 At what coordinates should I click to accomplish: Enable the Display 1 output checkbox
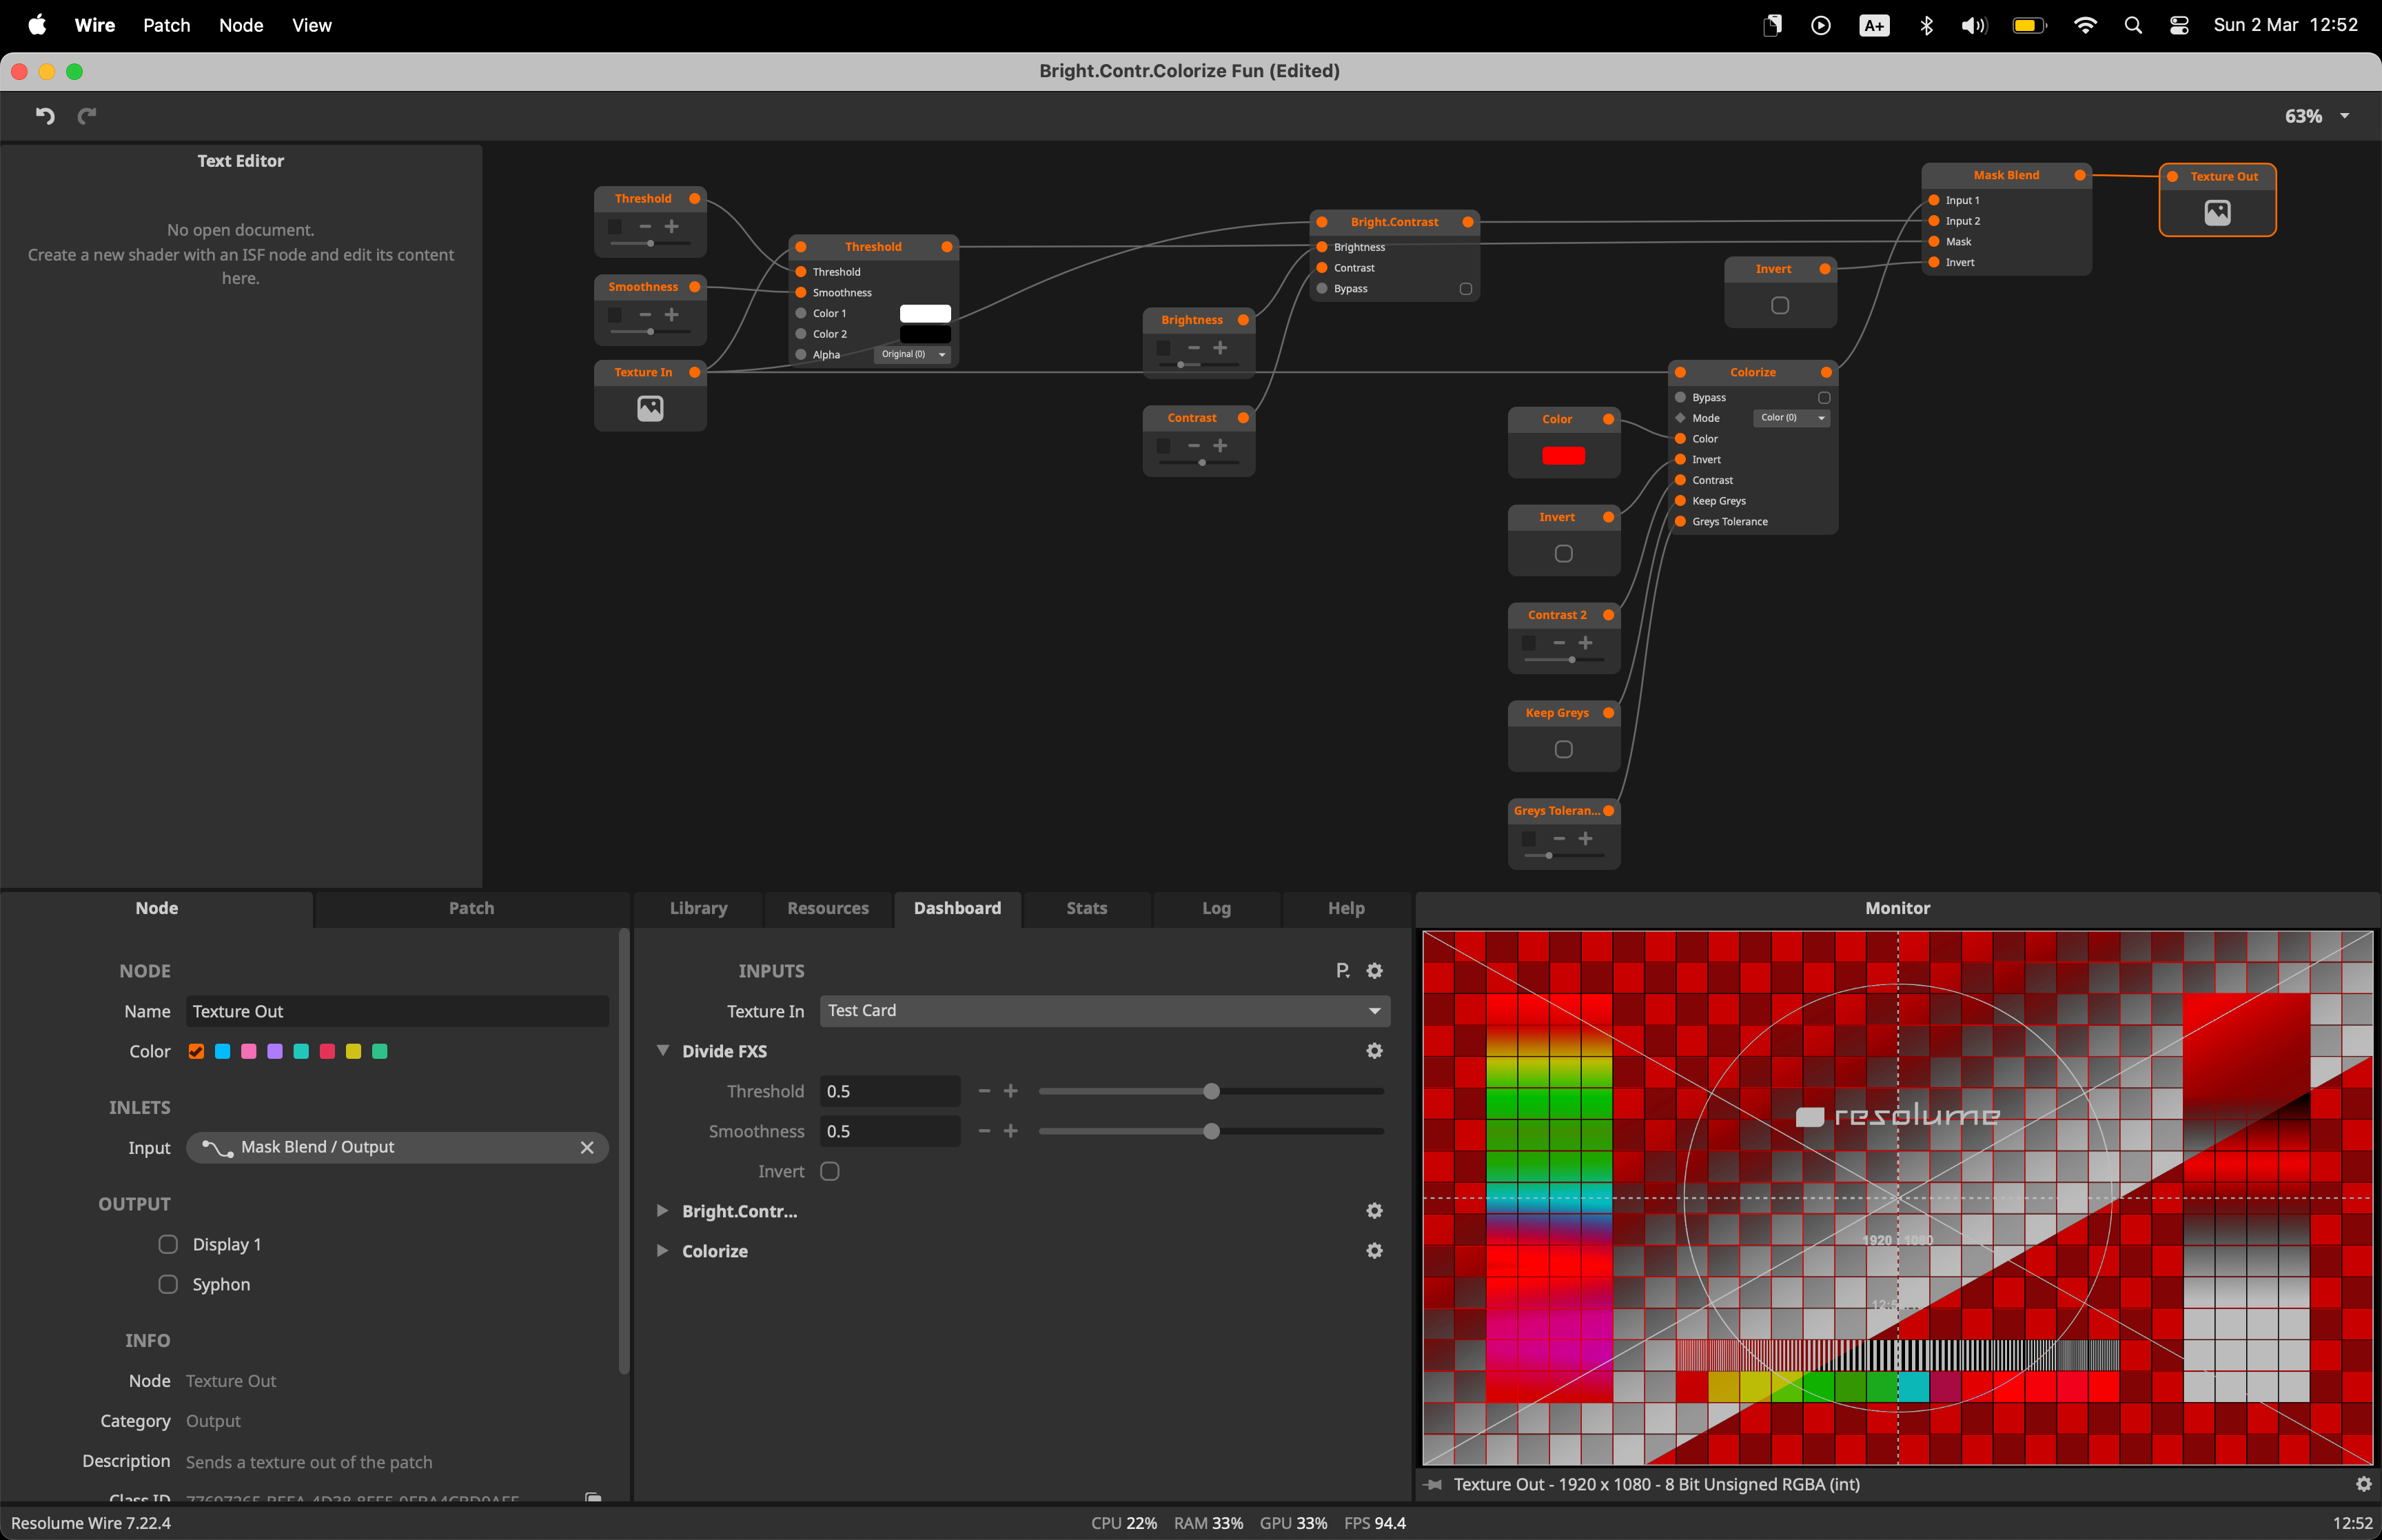coord(168,1244)
